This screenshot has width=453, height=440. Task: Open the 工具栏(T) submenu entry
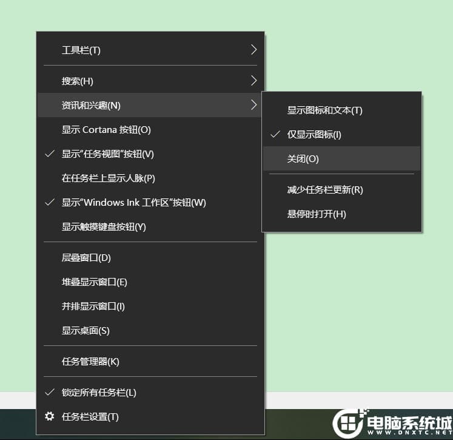pyautogui.click(x=150, y=50)
